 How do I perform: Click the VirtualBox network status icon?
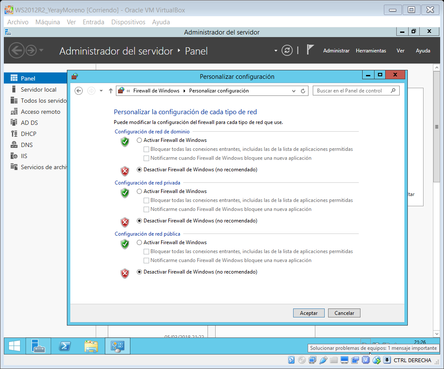(313, 360)
